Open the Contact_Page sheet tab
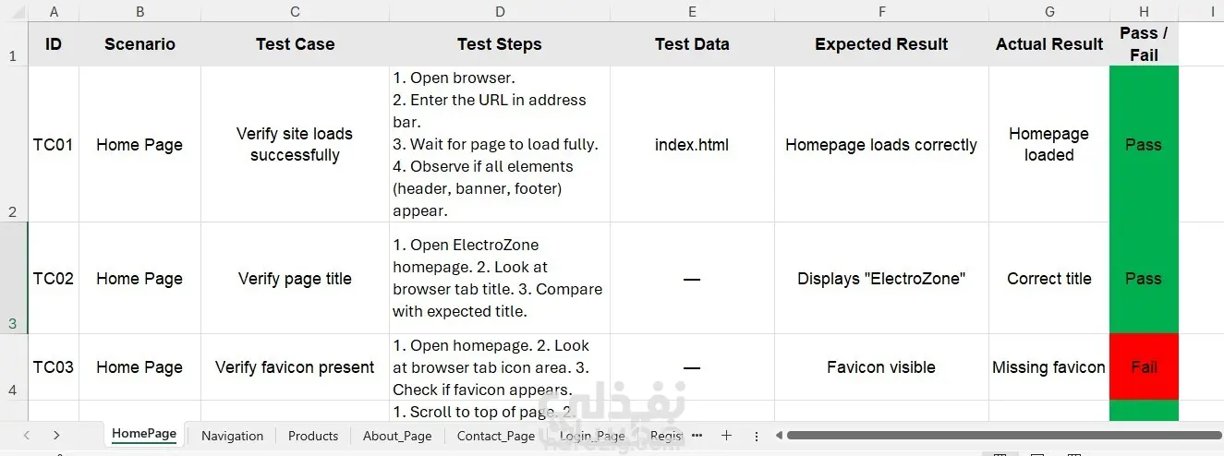Image resolution: width=1224 pixels, height=456 pixels. (x=495, y=436)
